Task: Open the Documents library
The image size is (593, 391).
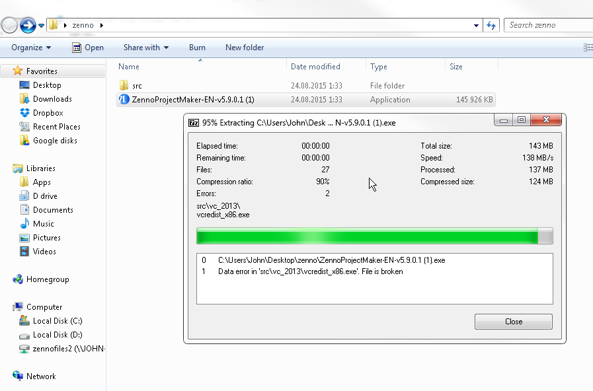Action: (53, 209)
